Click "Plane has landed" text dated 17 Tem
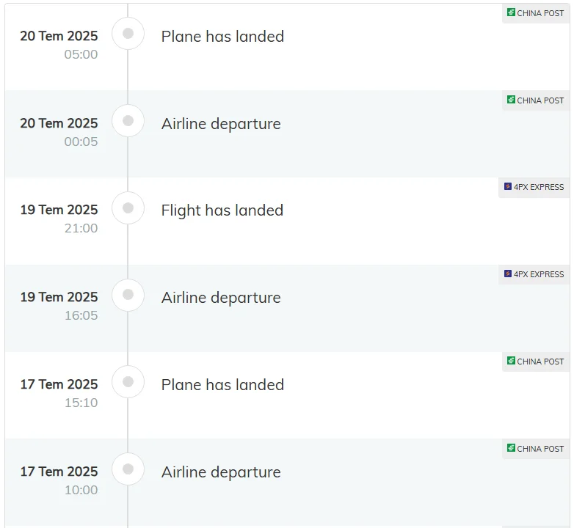This screenshot has height=528, width=574. point(222,385)
